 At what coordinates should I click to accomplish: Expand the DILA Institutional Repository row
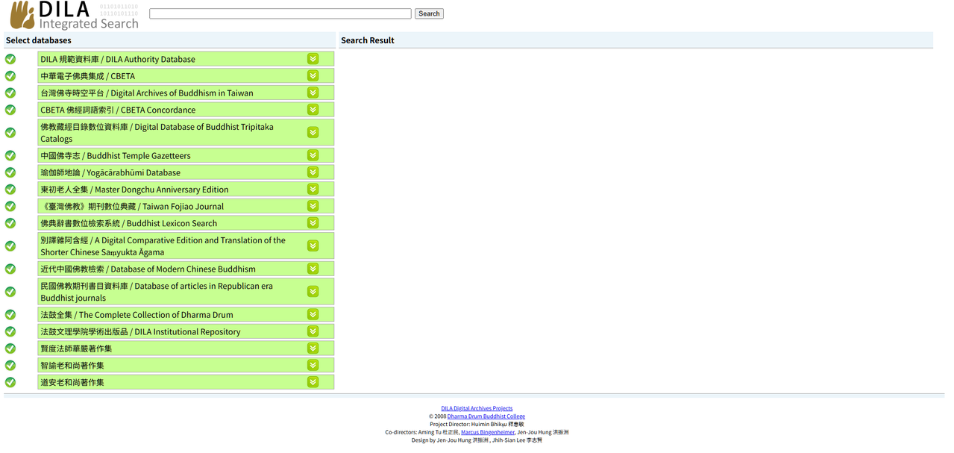click(x=313, y=331)
